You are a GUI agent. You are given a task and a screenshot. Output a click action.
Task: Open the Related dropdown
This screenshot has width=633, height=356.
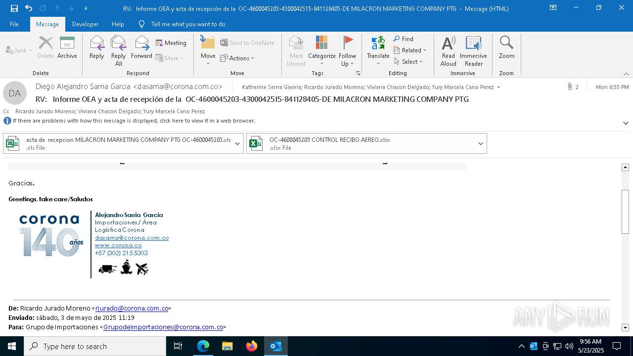(x=410, y=50)
